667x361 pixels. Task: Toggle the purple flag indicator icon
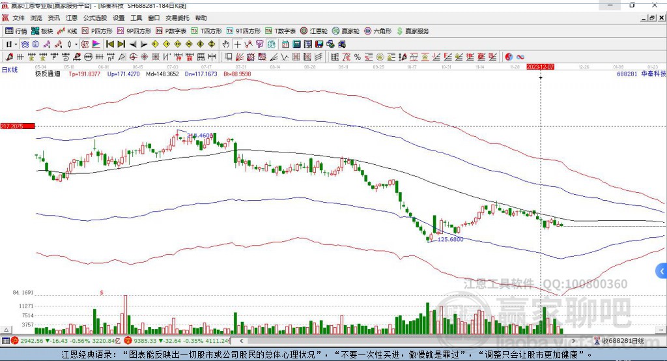pyautogui.click(x=96, y=44)
